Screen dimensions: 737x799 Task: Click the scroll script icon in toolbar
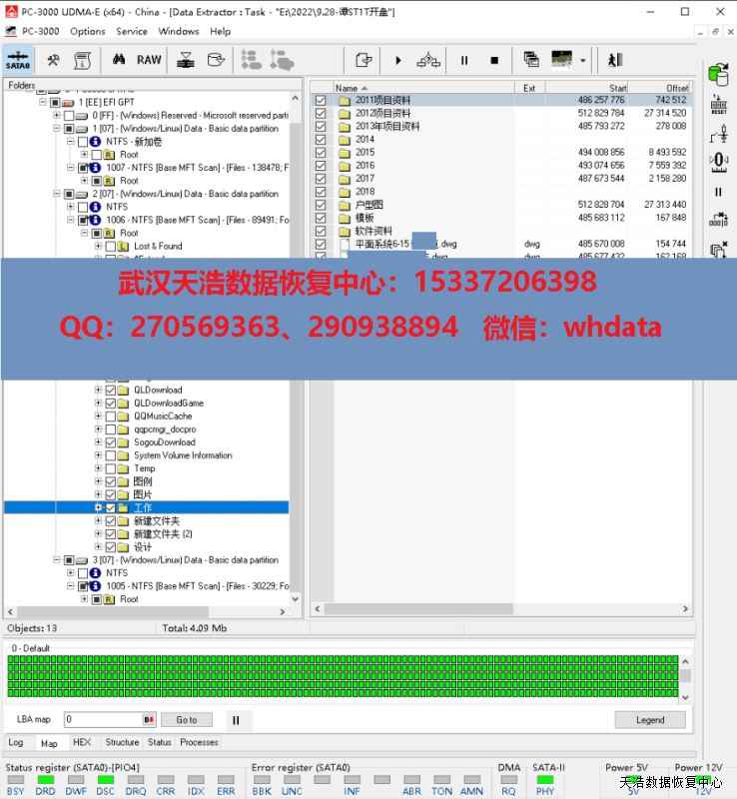[83, 60]
